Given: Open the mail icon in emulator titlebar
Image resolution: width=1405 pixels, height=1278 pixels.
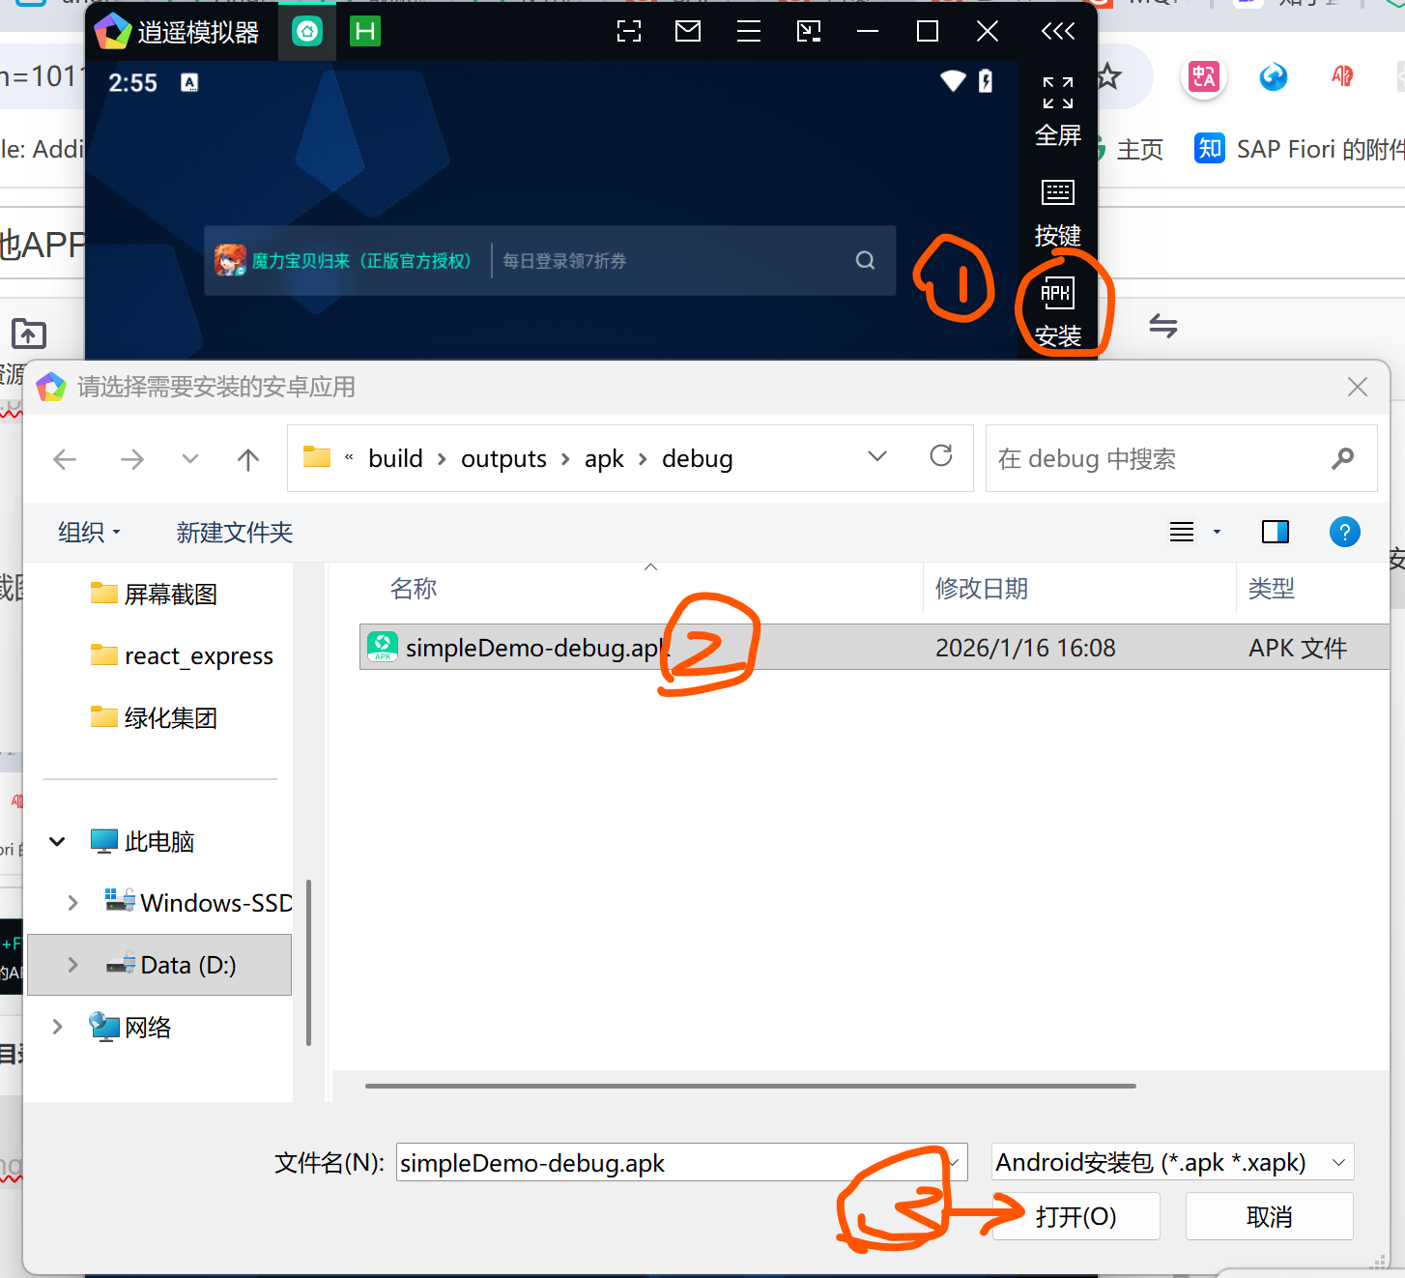Looking at the screenshot, I should 688,32.
